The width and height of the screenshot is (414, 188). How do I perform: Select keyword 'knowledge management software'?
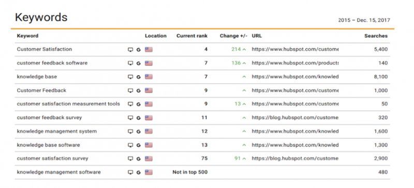58,172
